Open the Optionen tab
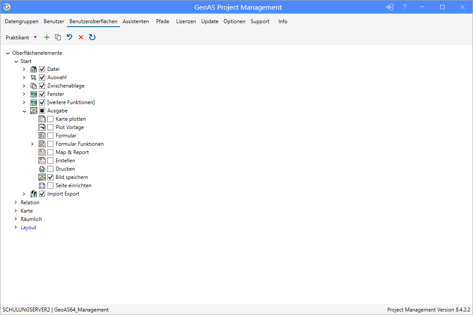The height and width of the screenshot is (315, 473). 234,21
